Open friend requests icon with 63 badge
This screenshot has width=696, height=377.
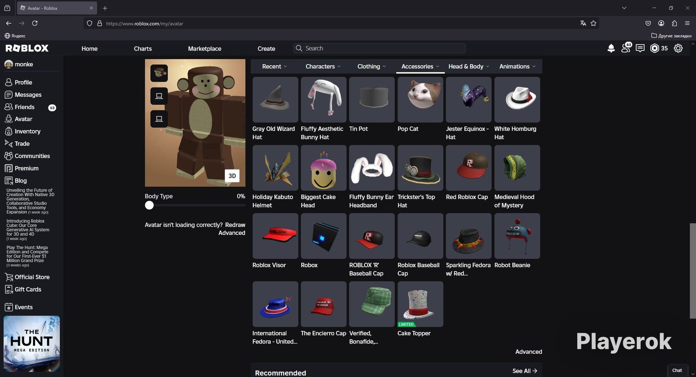626,48
